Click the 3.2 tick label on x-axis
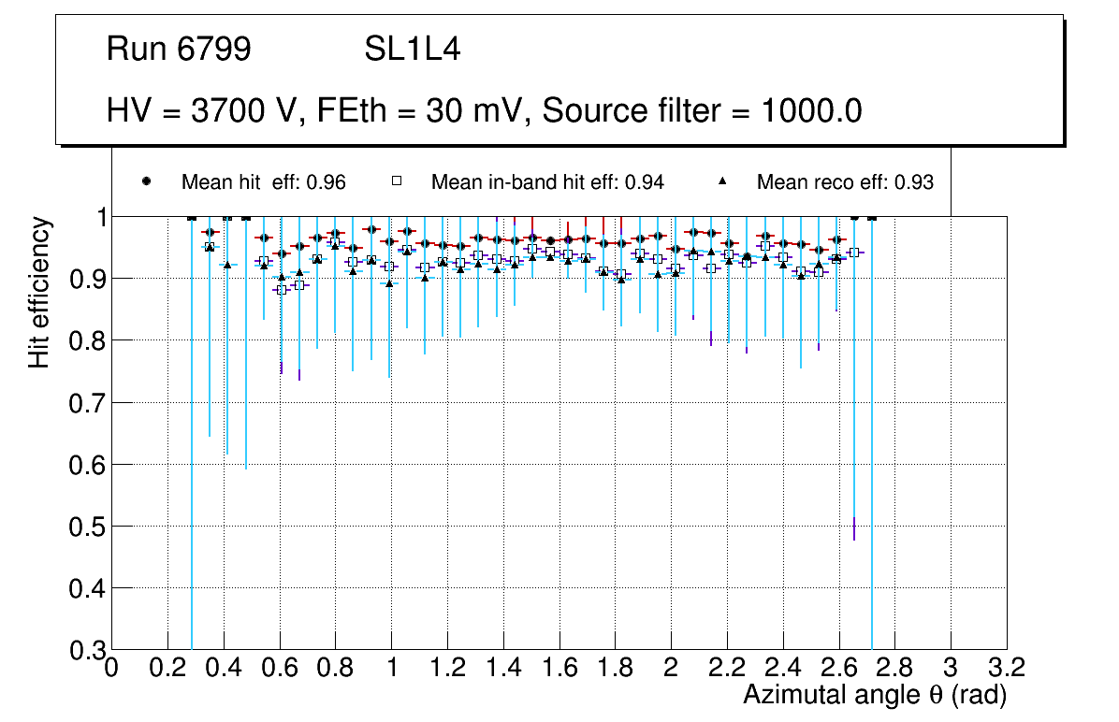 point(1007,668)
